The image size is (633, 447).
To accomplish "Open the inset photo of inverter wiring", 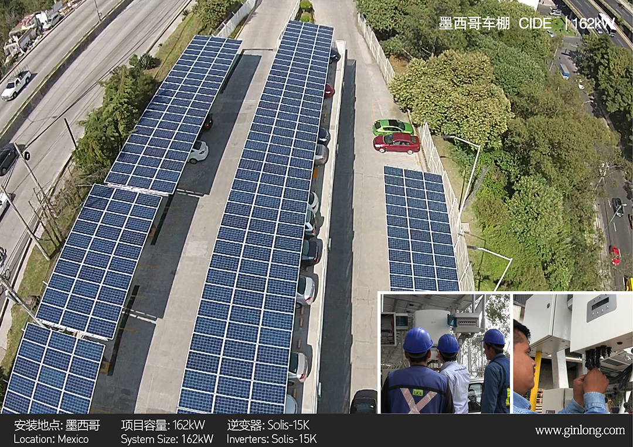I will click(573, 353).
